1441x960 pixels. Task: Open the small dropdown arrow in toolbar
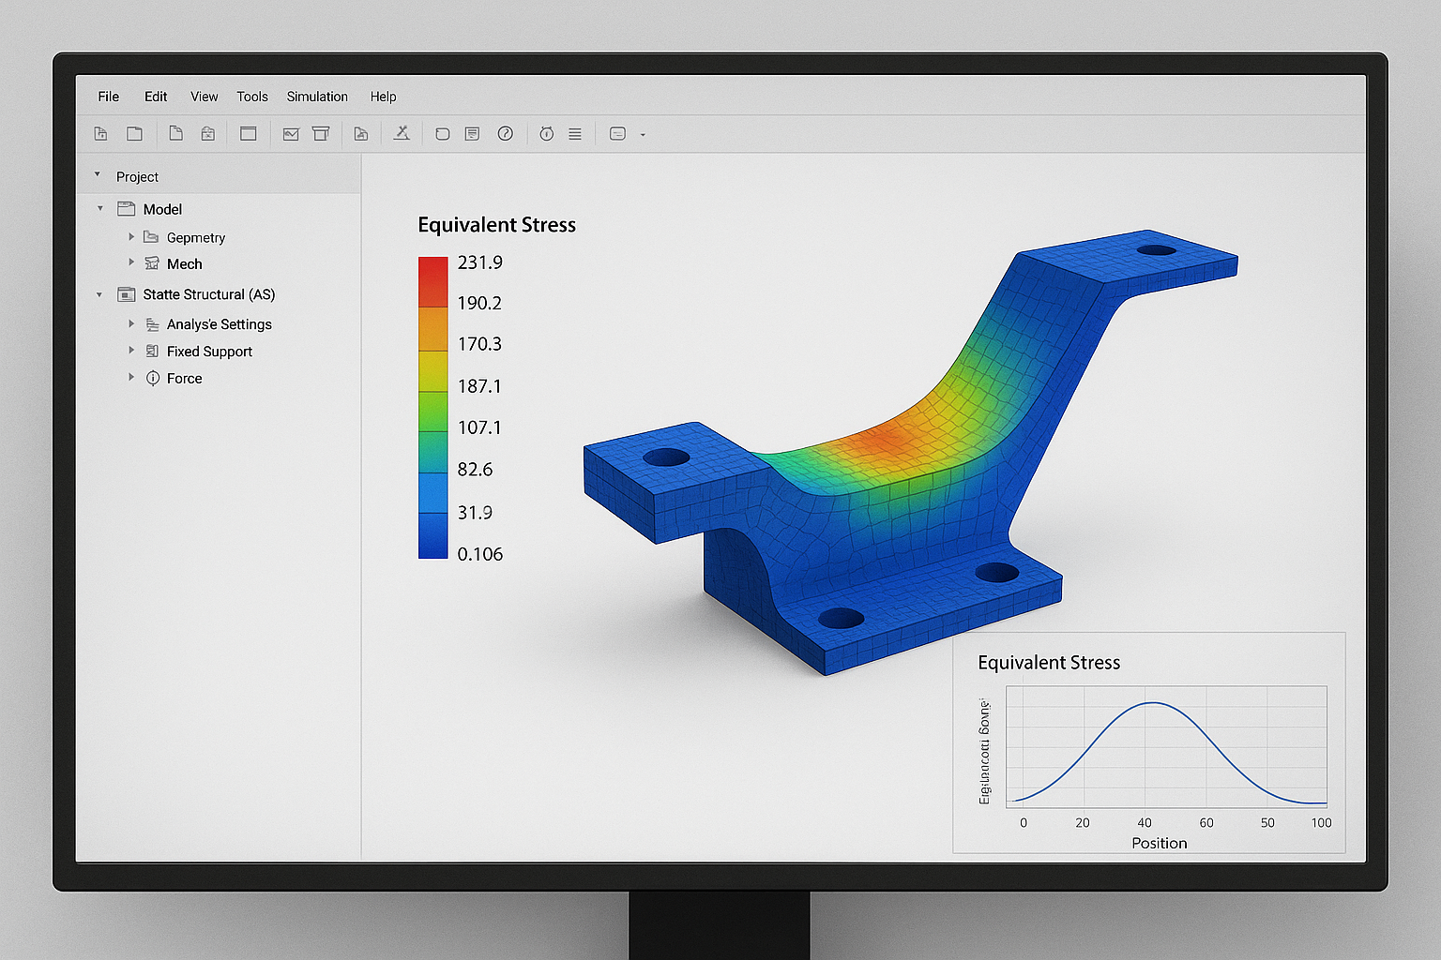tap(643, 135)
